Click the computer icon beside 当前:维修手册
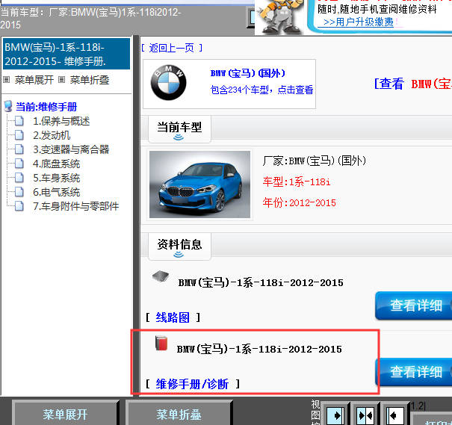 click(x=8, y=106)
